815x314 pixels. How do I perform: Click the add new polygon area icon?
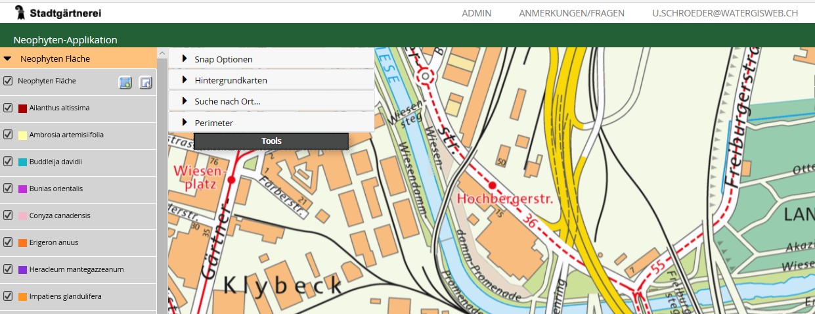click(x=125, y=82)
